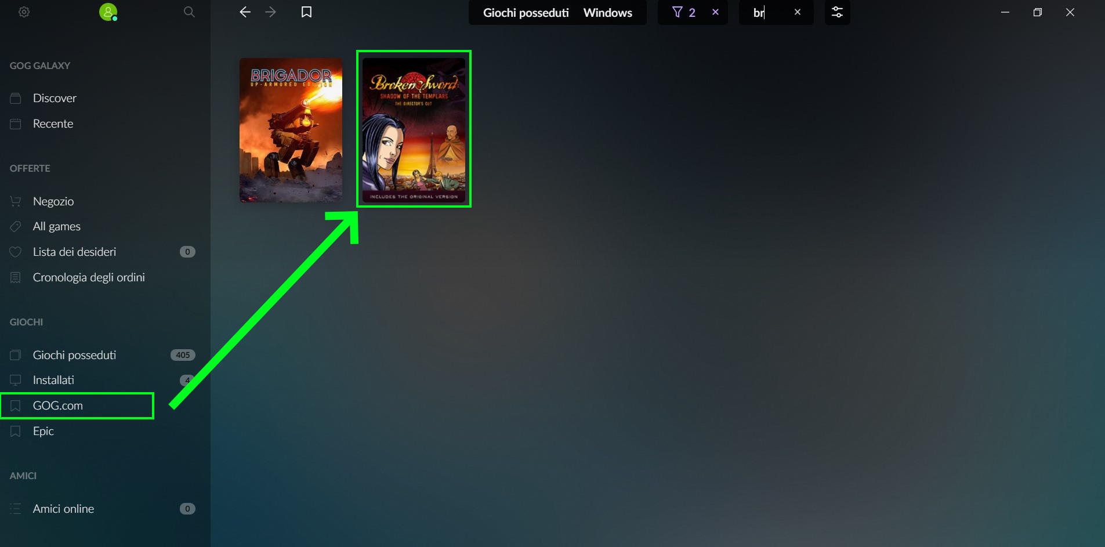
Task: Clear the search text 'br'
Action: click(798, 12)
